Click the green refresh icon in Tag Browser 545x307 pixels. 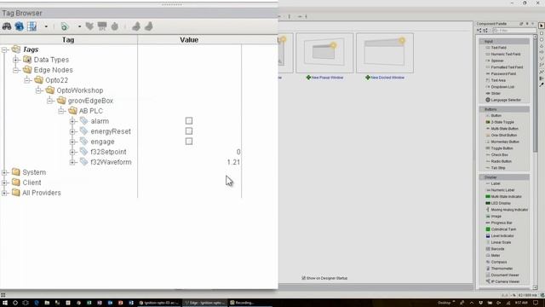coord(65,26)
